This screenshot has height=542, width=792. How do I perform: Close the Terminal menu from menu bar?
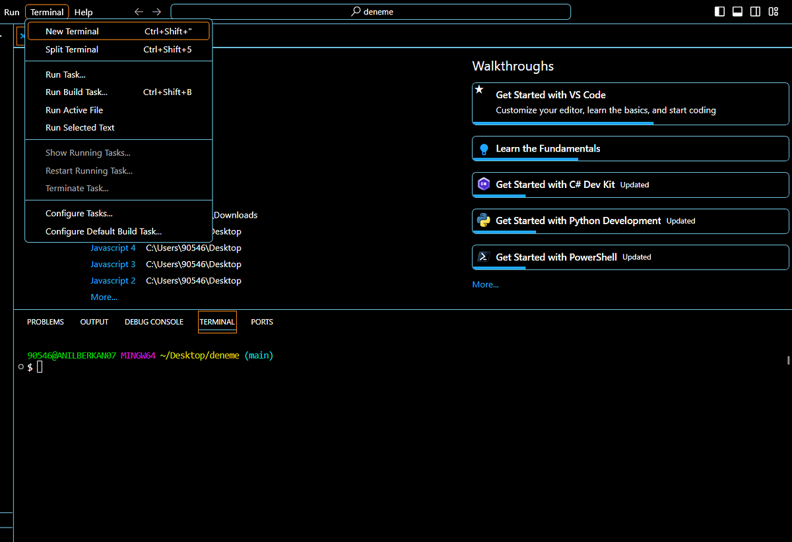pyautogui.click(x=47, y=12)
